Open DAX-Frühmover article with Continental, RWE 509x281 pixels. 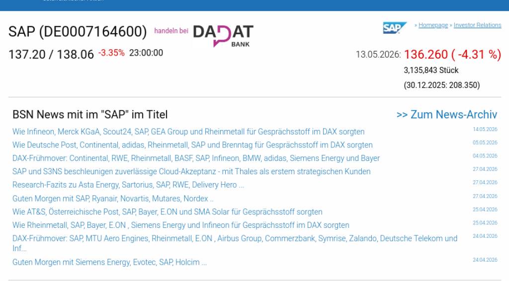(x=196, y=158)
